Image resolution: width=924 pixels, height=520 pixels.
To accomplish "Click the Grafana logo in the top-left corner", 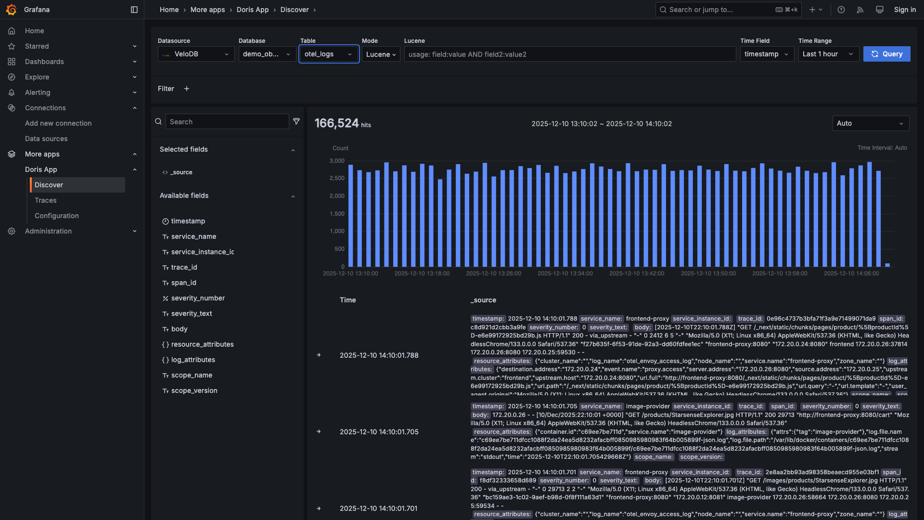I will pyautogui.click(x=12, y=10).
